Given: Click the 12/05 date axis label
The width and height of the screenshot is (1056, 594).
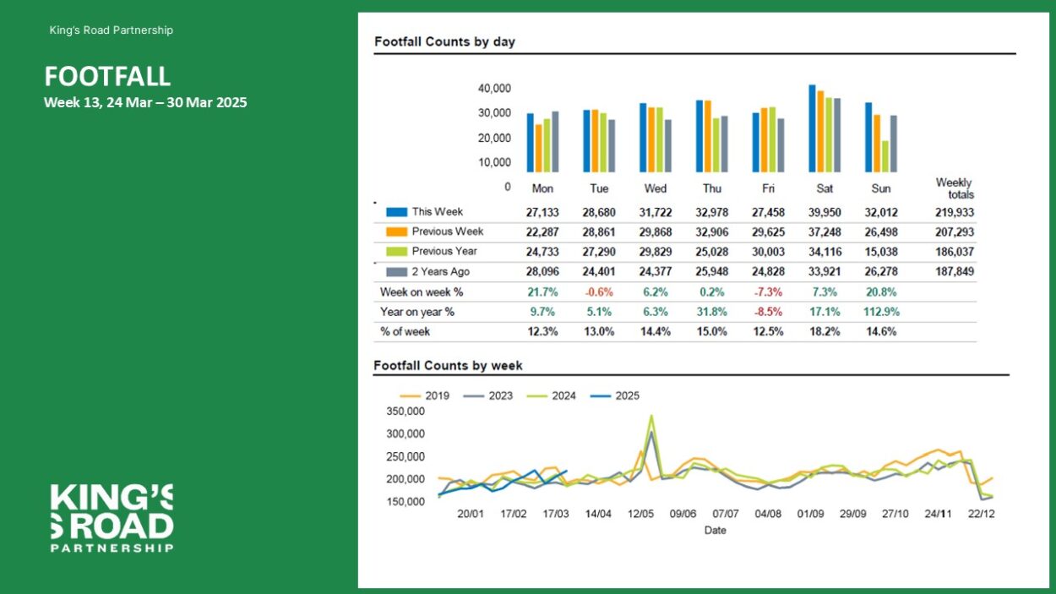Looking at the screenshot, I should (641, 514).
